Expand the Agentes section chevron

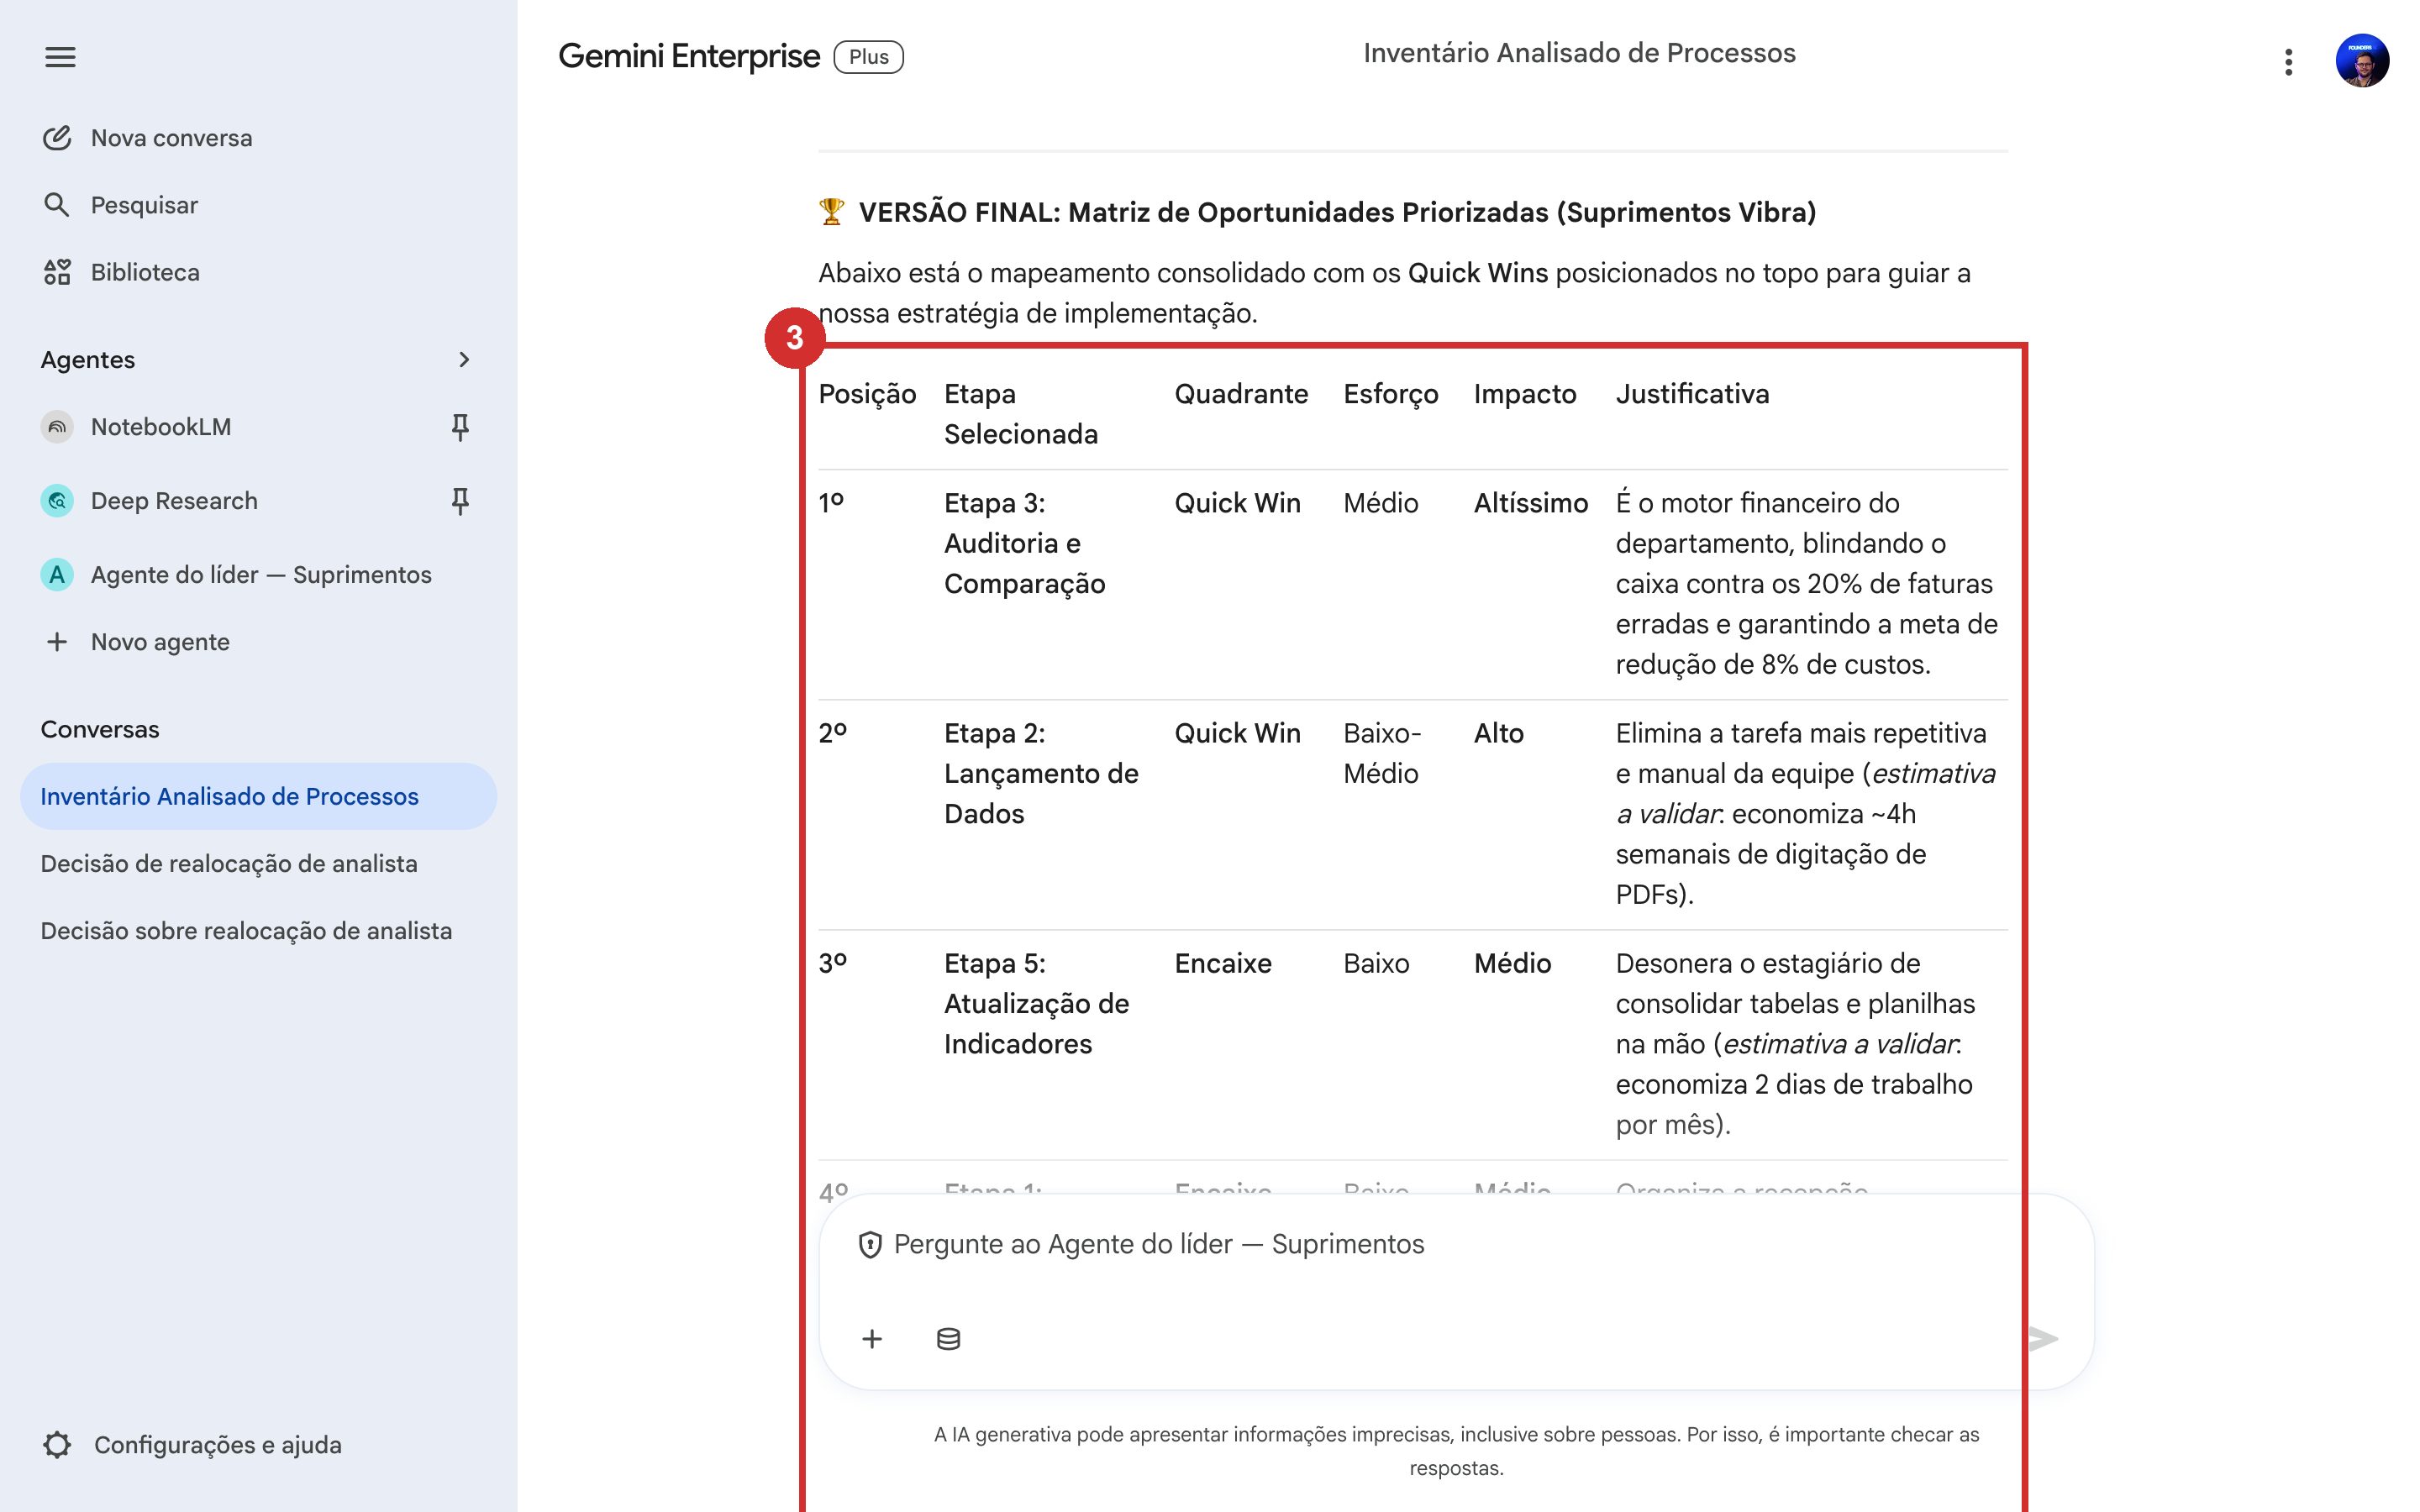point(463,360)
